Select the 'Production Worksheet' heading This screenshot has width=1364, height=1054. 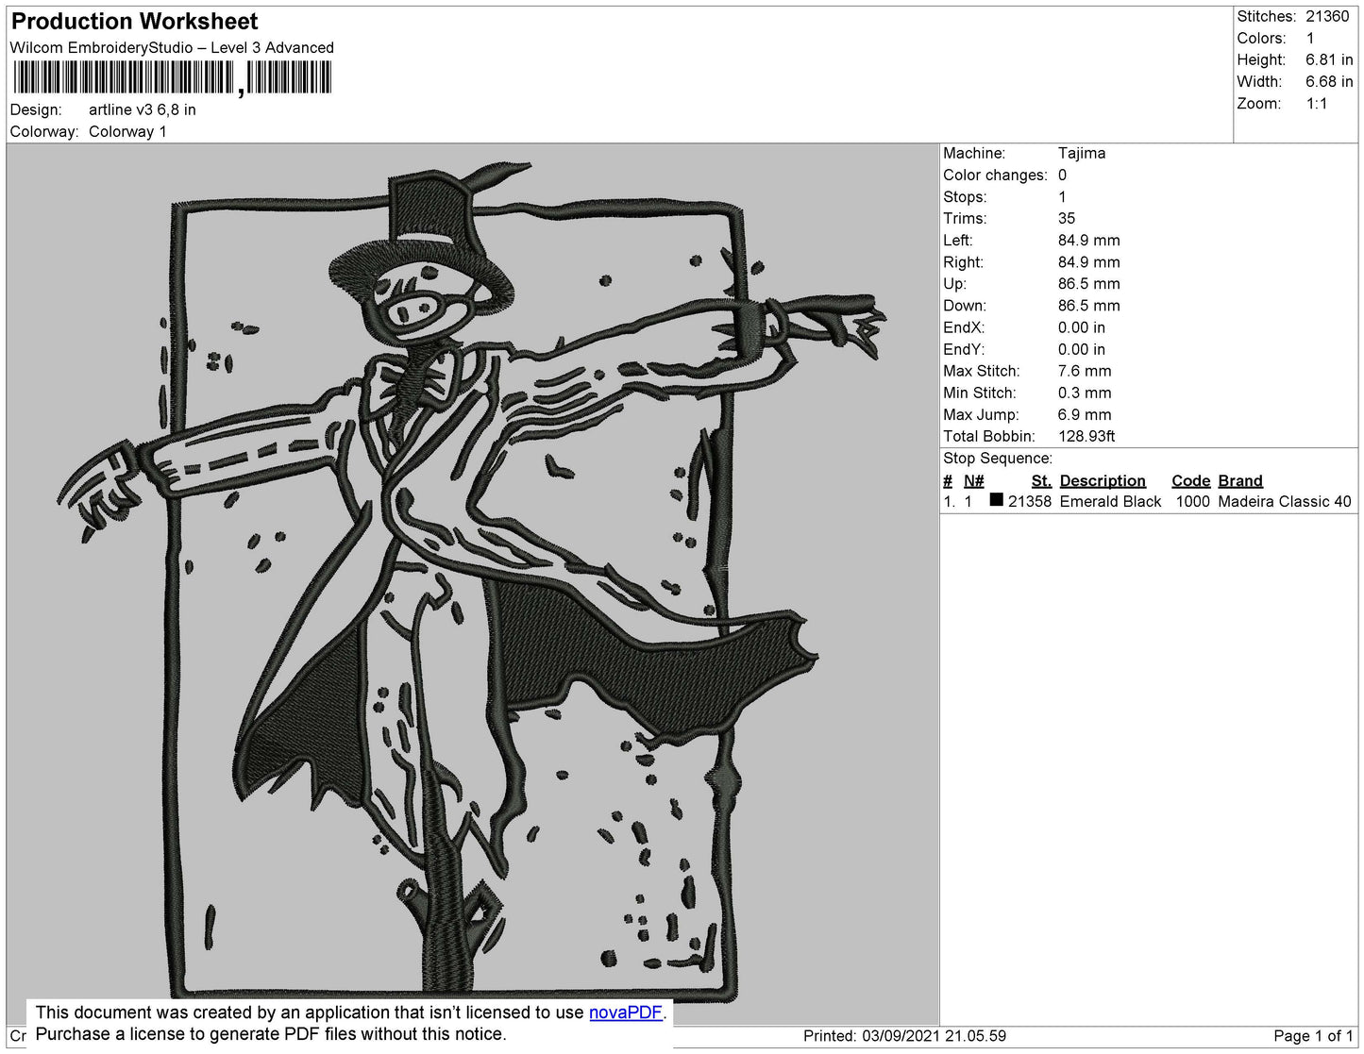pos(134,21)
